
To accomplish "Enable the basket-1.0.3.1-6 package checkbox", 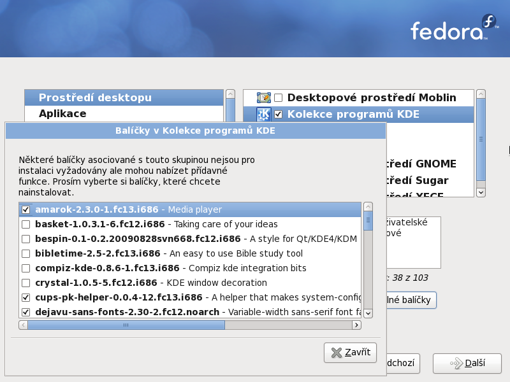I will tap(25, 225).
